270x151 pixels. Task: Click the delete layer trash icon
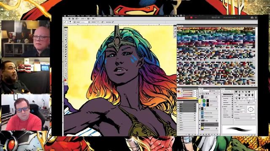tap(217, 135)
